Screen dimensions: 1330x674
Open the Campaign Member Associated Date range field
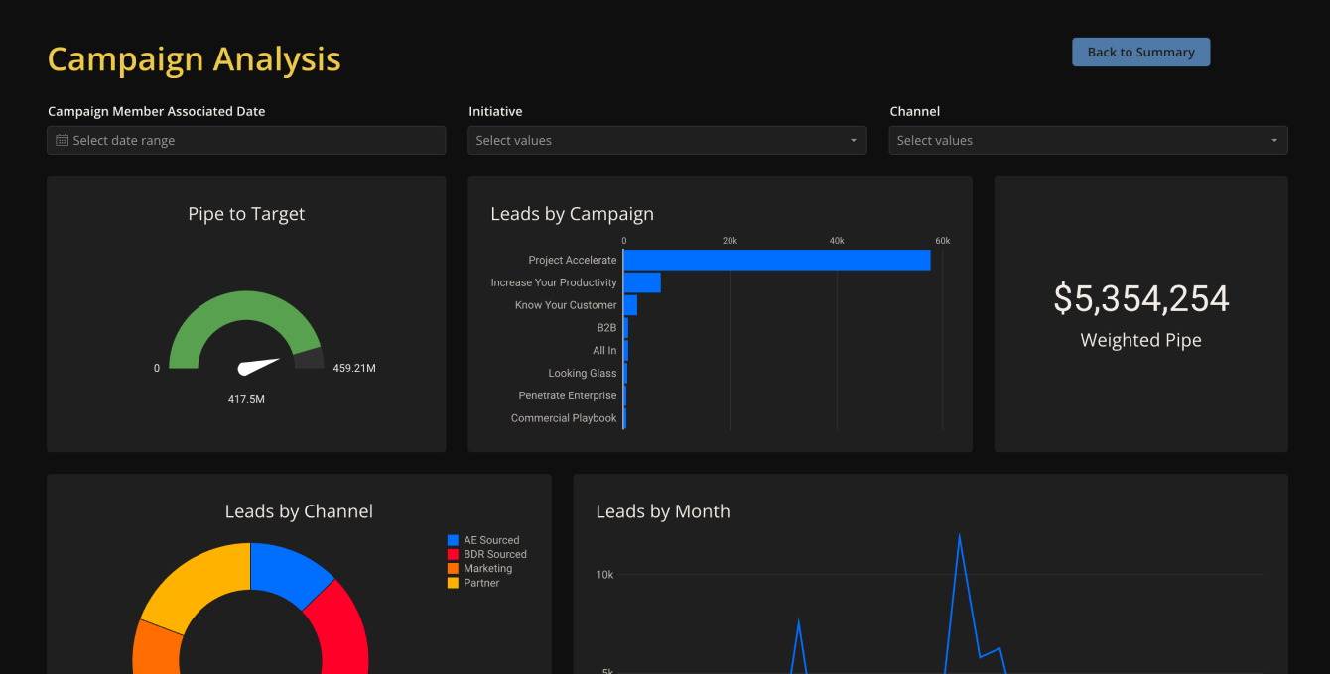click(x=246, y=140)
